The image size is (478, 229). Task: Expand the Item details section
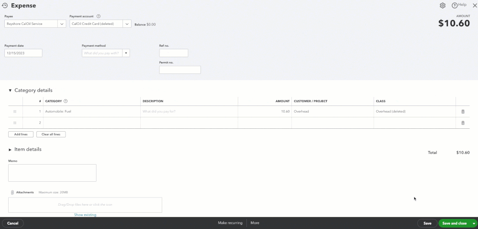[10, 150]
